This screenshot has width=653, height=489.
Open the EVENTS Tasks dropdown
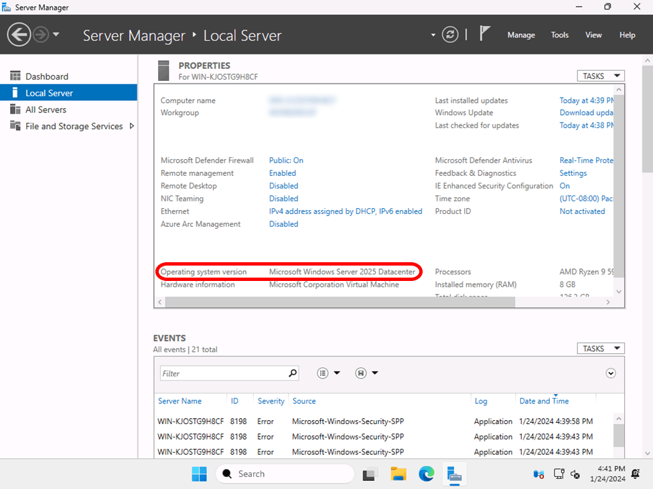click(x=600, y=348)
